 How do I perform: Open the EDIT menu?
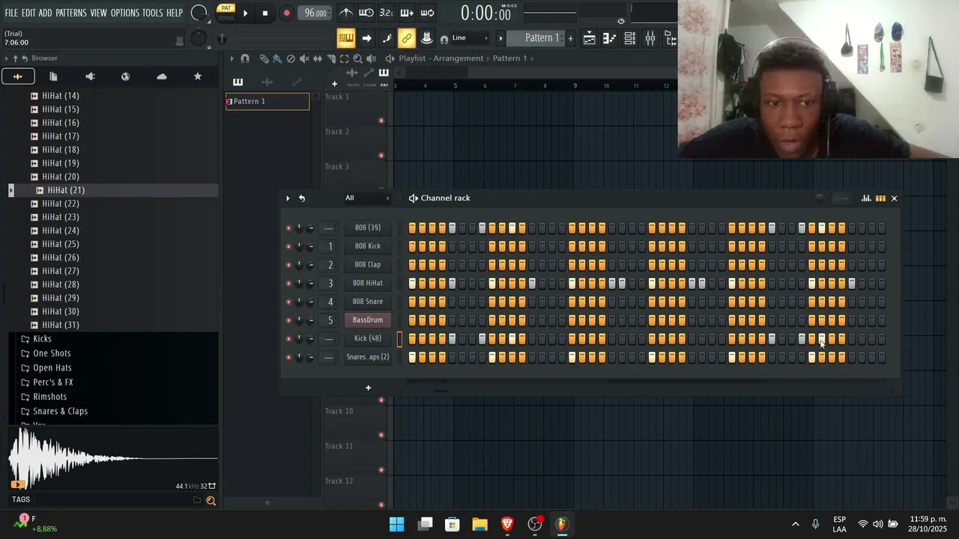[x=29, y=13]
